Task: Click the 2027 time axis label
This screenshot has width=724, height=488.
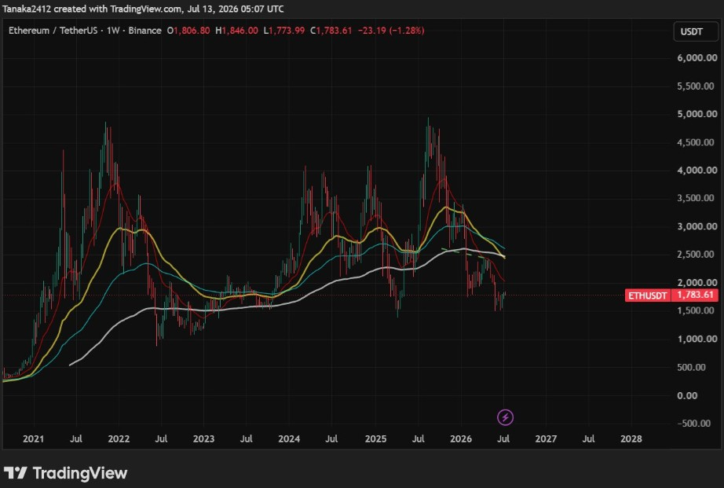Action: (546, 439)
